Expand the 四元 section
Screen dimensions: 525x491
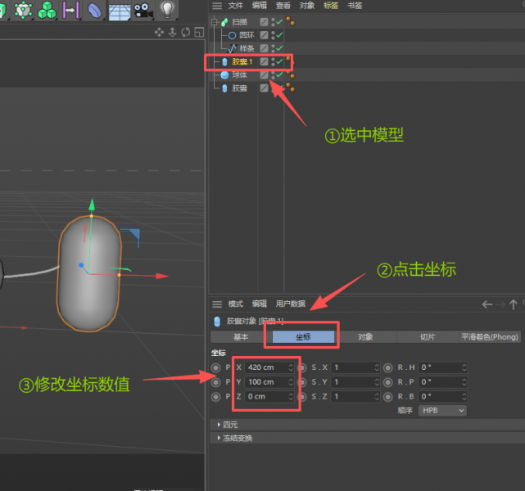[229, 424]
